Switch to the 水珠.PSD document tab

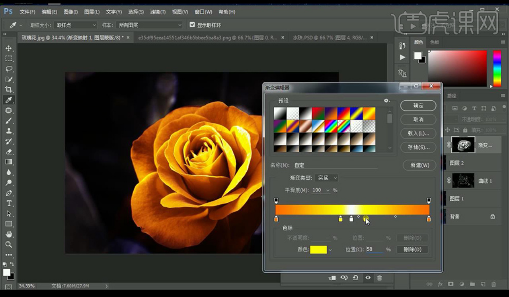point(329,37)
